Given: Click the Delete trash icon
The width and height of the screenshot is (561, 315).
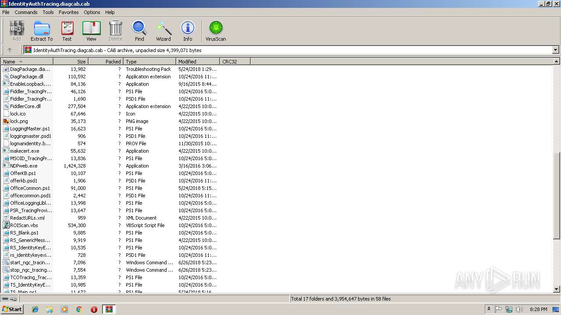Looking at the screenshot, I should click(x=115, y=31).
